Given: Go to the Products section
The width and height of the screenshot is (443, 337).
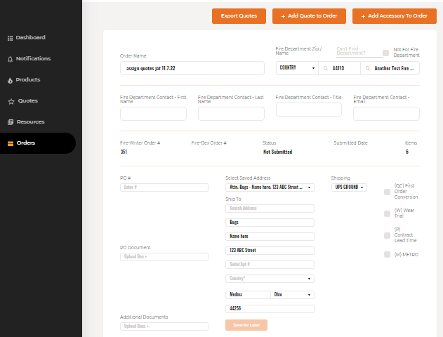Looking at the screenshot, I should pos(28,79).
